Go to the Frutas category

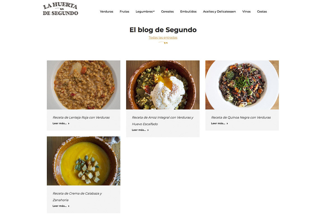click(124, 11)
